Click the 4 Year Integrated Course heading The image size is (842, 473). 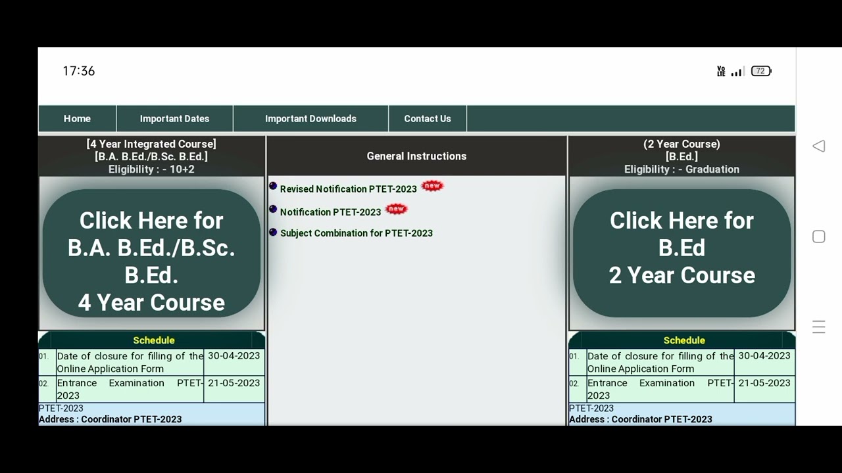(x=151, y=144)
